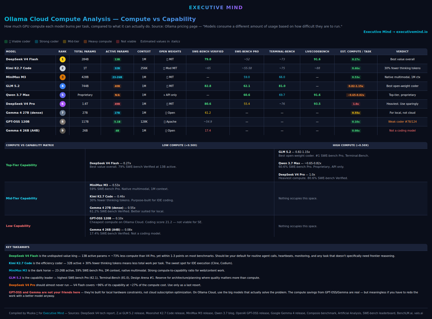The image size is (432, 319).
Task: Click the Mid-tier legend swatch
Action: pos(65,42)
